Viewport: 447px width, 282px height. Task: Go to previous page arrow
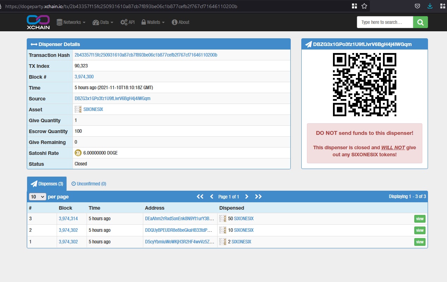[212, 197]
